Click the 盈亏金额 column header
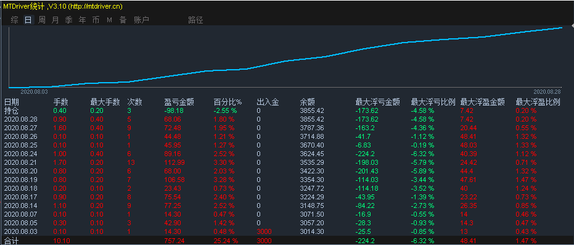Viewport: 574px width, 245px height. point(179,102)
